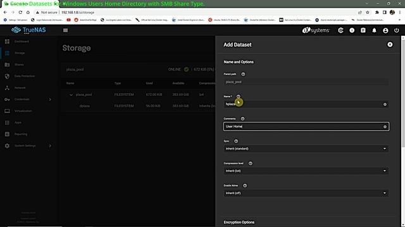The width and height of the screenshot is (405, 227).
Task: Open Data Protection in the sidebar
Action: pos(25,76)
